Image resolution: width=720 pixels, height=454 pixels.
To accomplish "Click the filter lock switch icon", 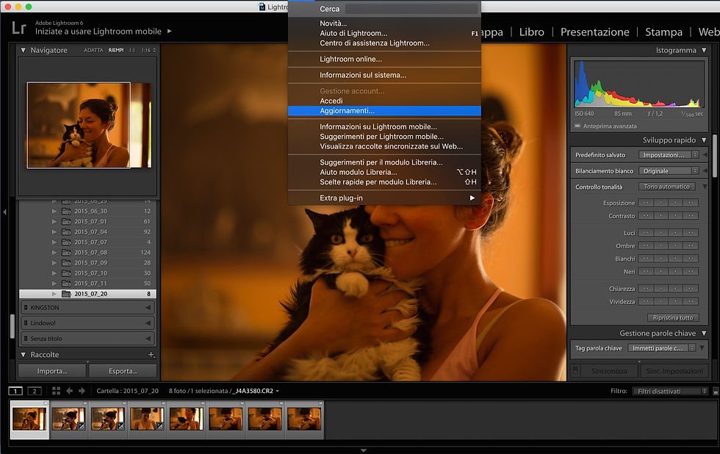I will point(716,391).
